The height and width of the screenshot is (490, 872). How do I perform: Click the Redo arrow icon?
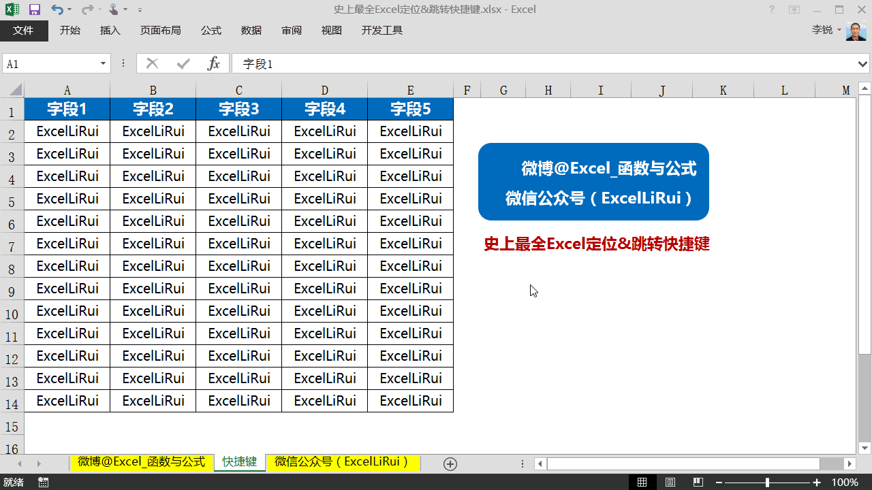point(87,10)
